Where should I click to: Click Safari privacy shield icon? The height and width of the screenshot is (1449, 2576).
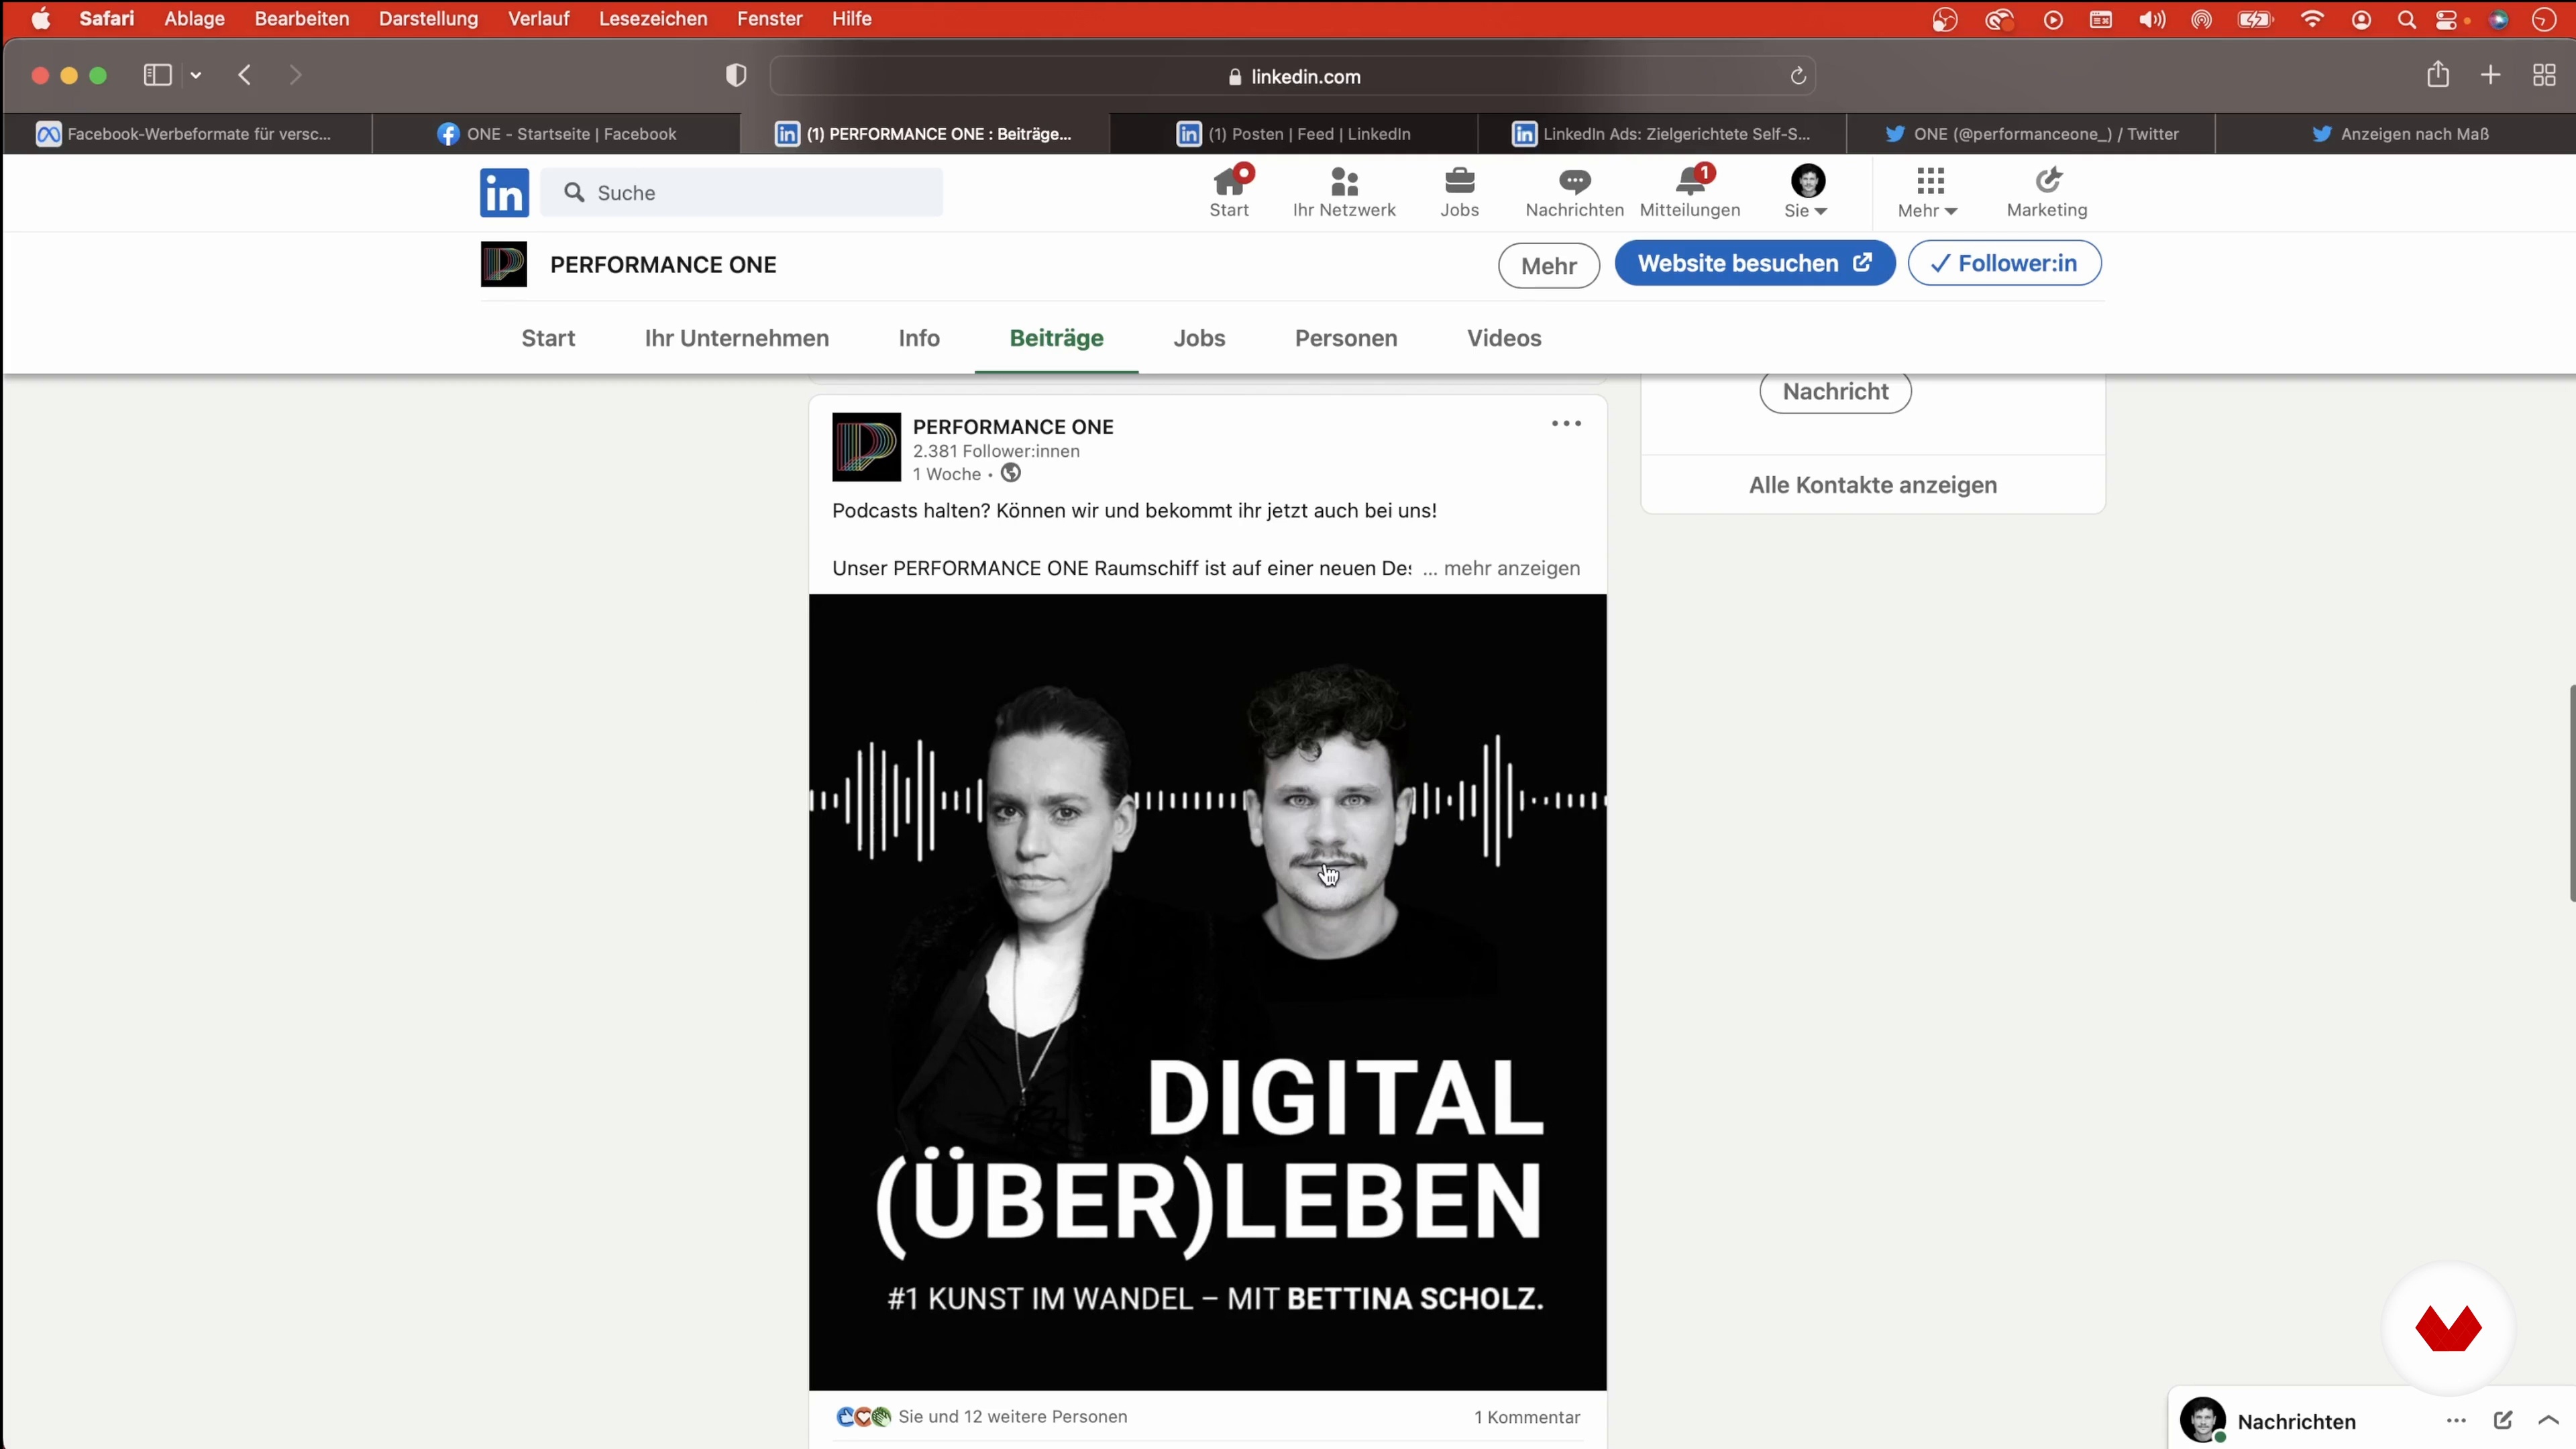coord(736,76)
